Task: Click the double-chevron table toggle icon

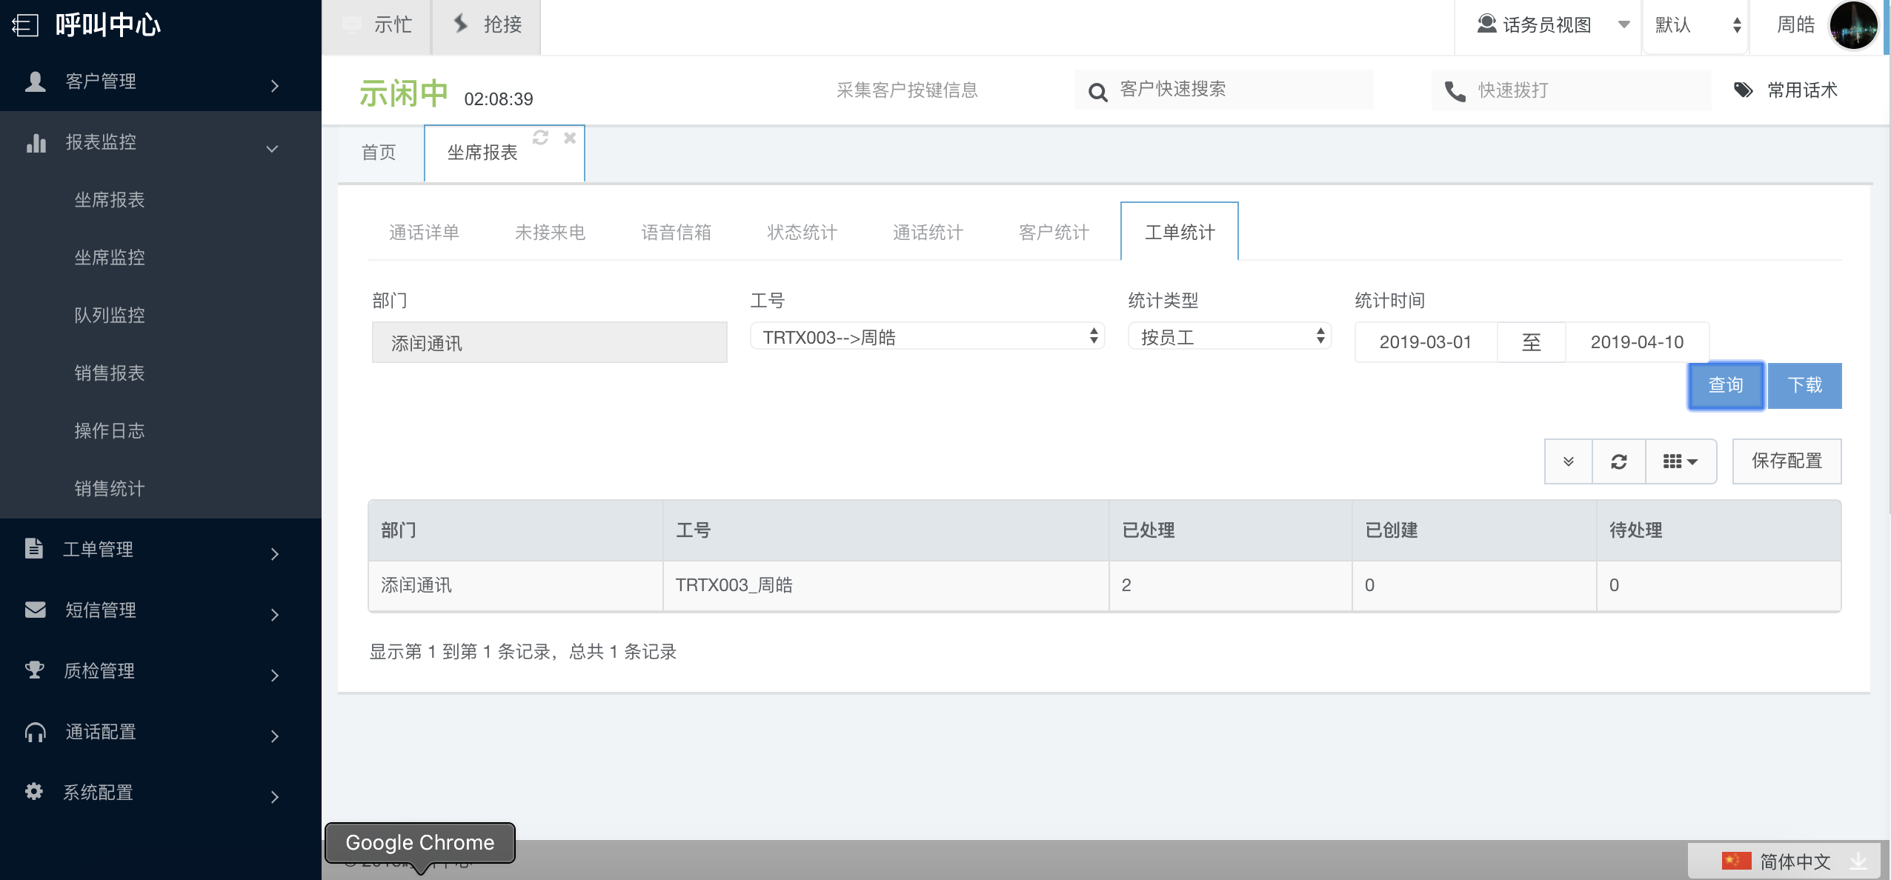Action: [x=1568, y=461]
